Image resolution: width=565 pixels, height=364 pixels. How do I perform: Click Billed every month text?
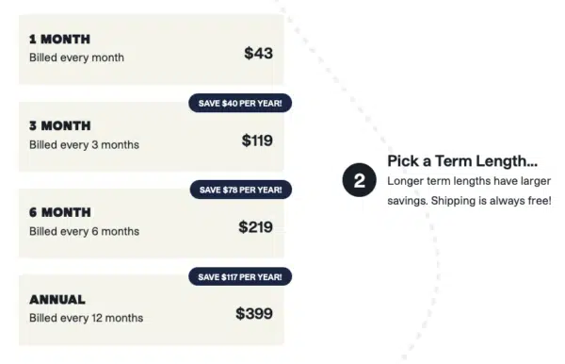point(77,58)
